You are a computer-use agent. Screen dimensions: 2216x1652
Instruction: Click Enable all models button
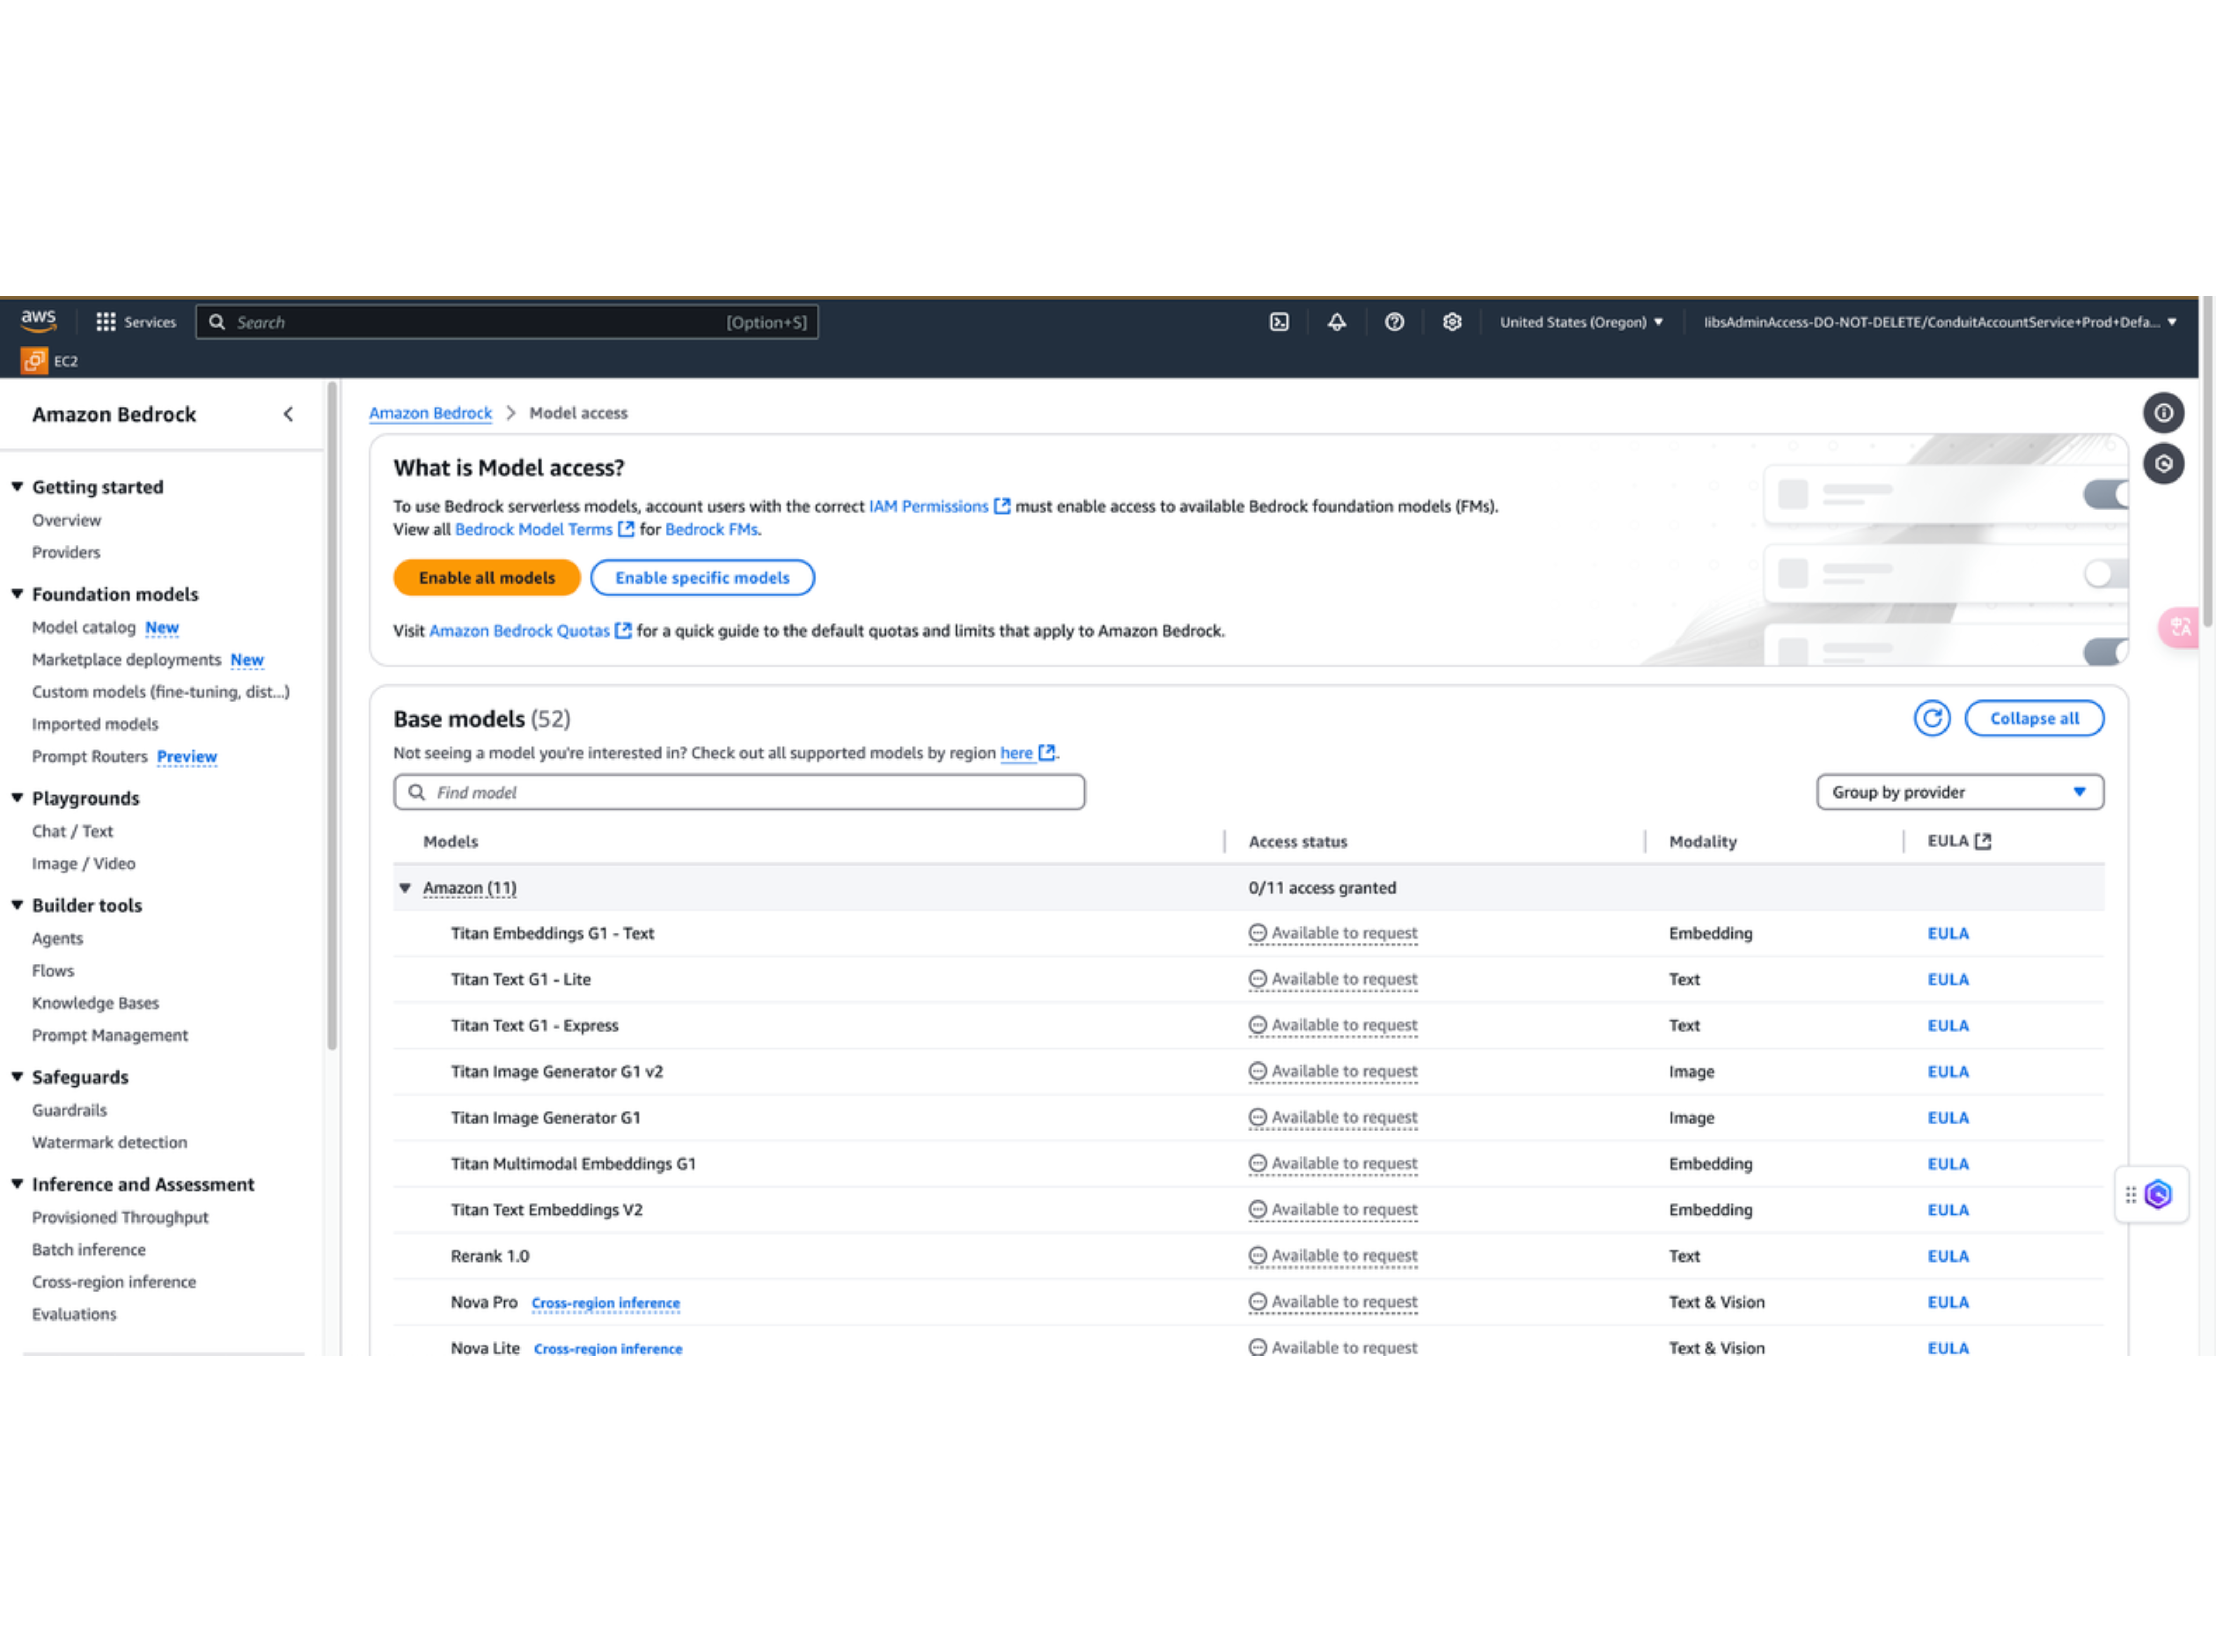click(x=486, y=578)
